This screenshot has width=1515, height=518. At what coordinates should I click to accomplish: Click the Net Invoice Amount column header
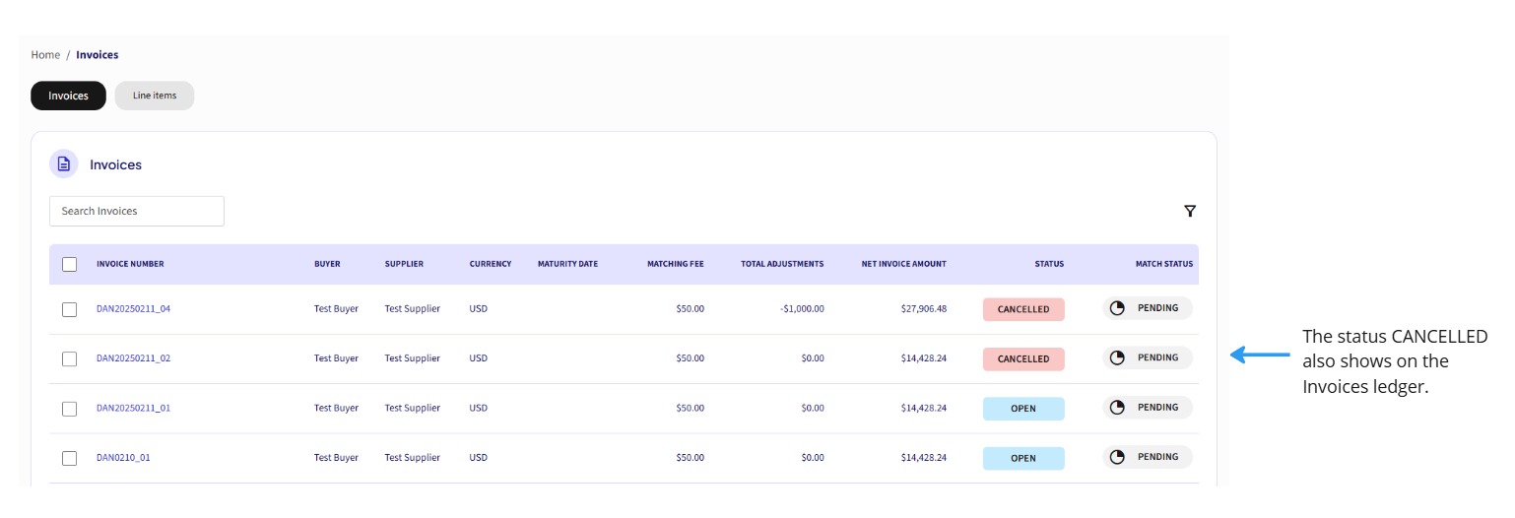904,264
